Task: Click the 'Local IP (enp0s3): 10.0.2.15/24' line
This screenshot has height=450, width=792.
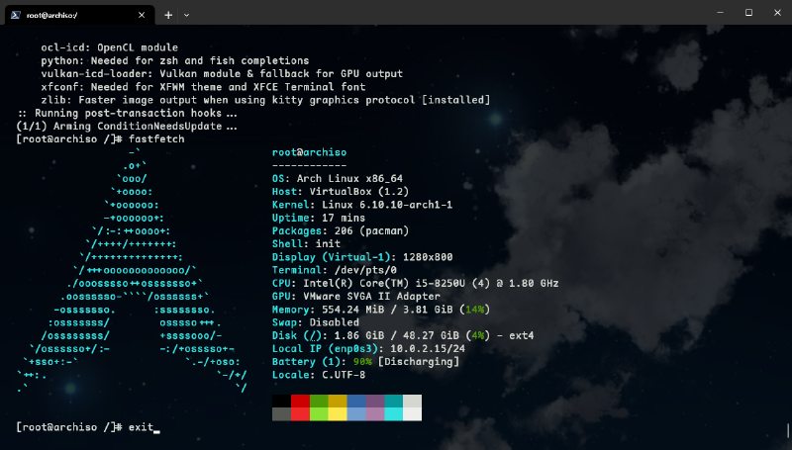Action: (368, 349)
